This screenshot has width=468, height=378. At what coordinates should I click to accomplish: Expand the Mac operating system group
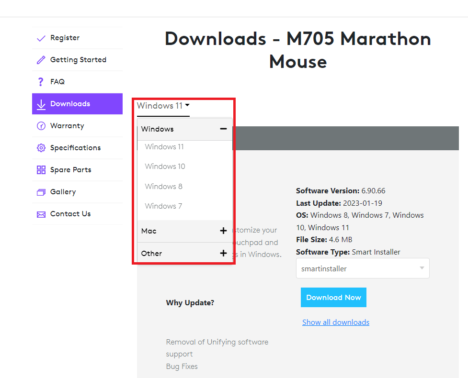(x=223, y=231)
